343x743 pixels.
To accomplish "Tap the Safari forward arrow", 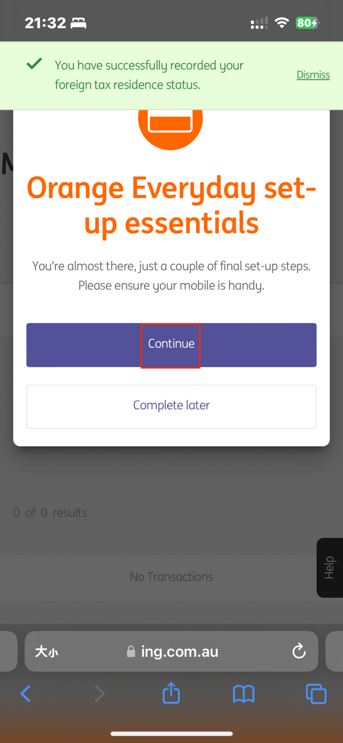I will pos(100,693).
